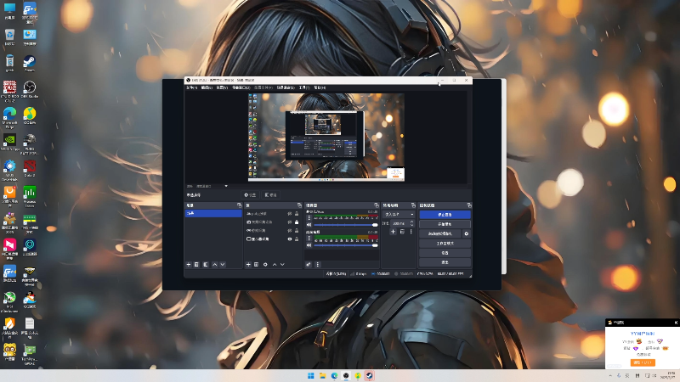Open OBS Studio desktop shortcut
Viewport: 680px width, 382px height.
point(30,90)
